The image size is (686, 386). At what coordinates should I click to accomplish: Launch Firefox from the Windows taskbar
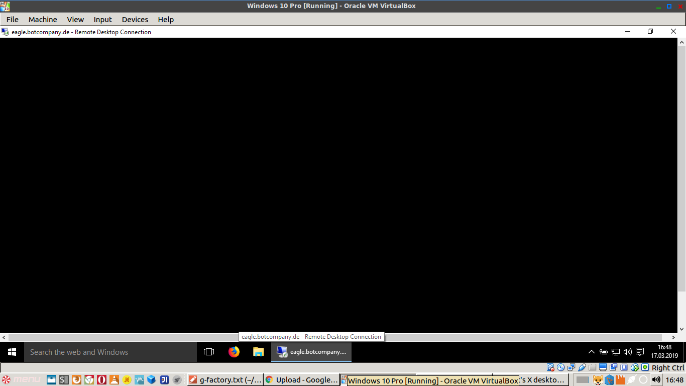tap(234, 352)
